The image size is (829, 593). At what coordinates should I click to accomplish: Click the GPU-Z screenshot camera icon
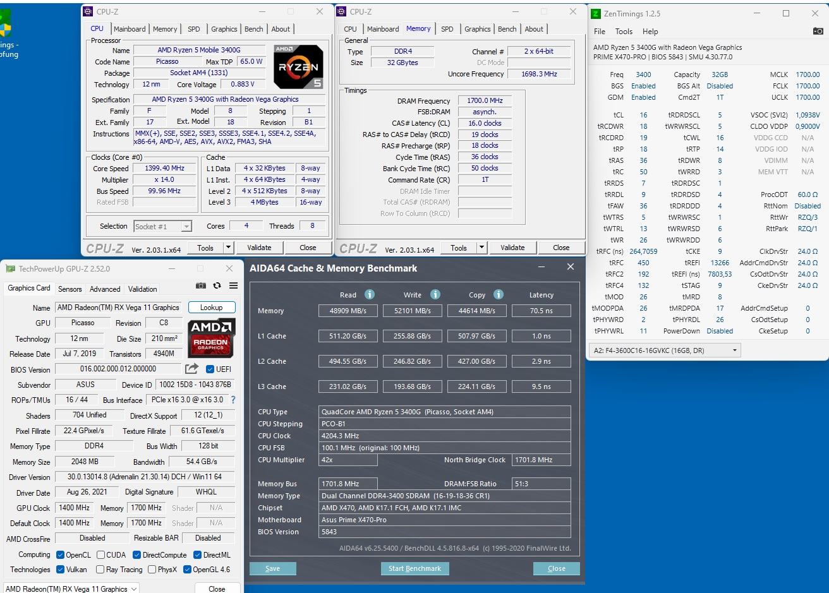[x=200, y=285]
